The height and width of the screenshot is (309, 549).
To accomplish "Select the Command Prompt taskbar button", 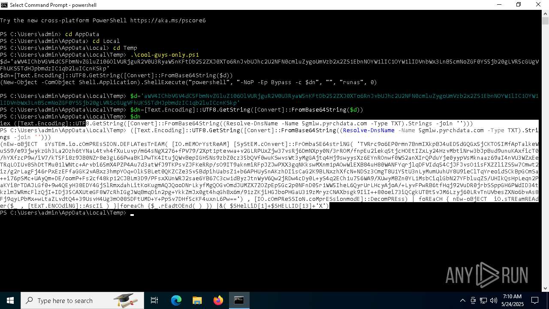I will coord(239,300).
